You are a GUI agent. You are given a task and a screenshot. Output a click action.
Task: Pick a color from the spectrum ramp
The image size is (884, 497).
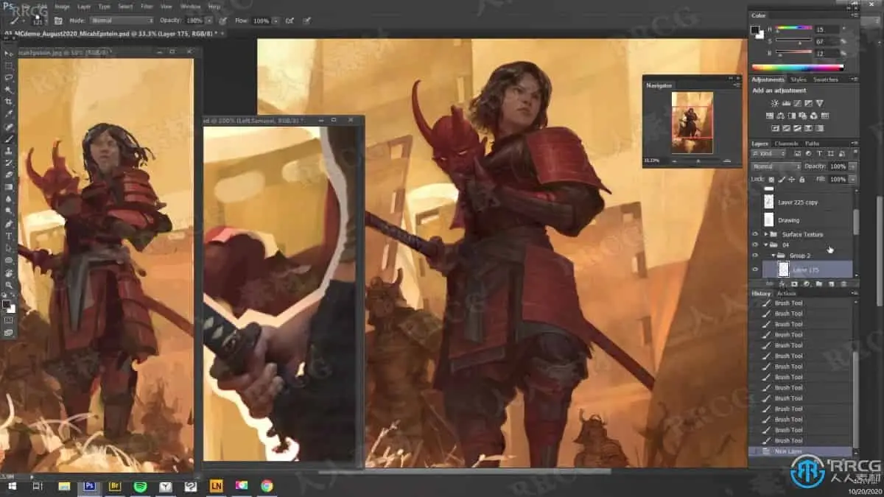click(798, 68)
